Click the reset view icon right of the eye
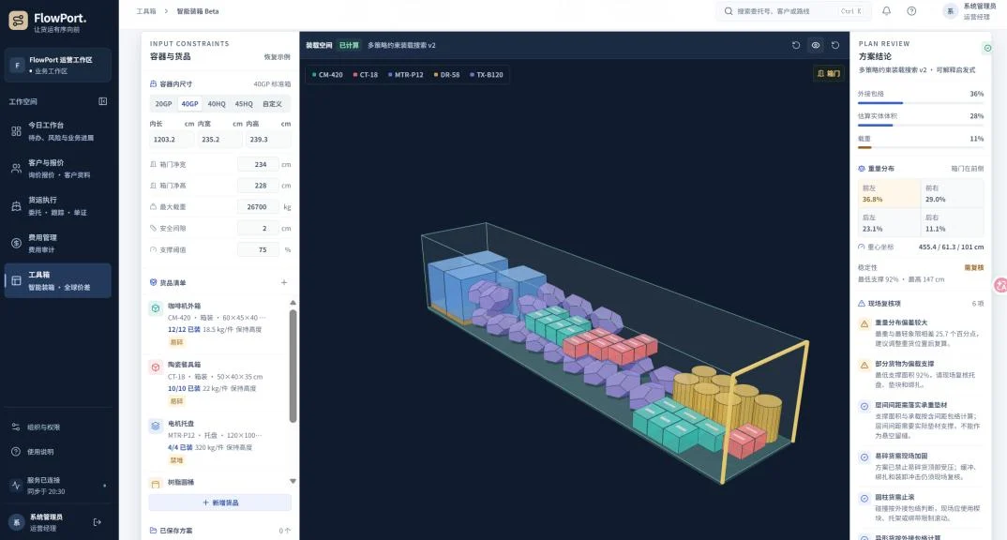This screenshot has height=540, width=1007. click(835, 46)
